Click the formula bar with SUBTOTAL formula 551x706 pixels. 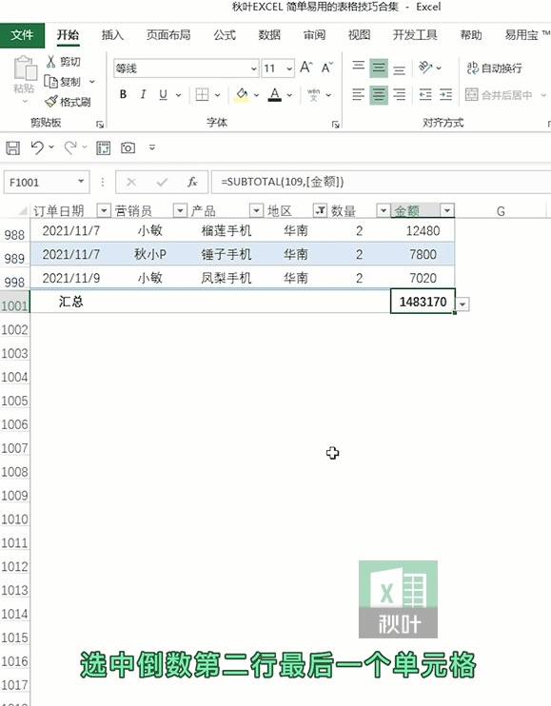click(381, 182)
